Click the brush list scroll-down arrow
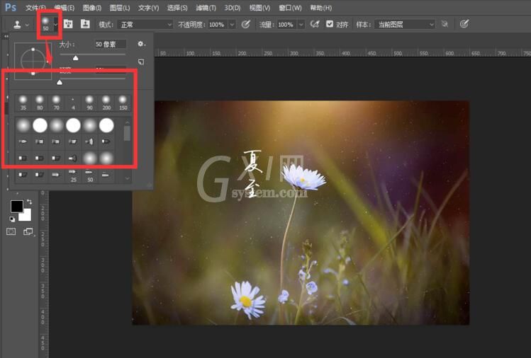The height and width of the screenshot is (358, 531). tap(128, 178)
